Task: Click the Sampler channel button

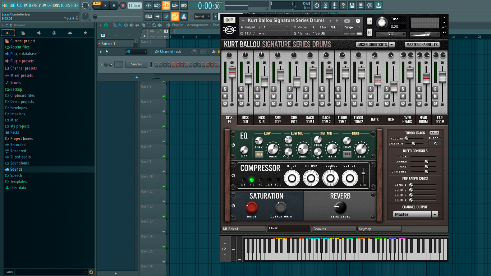Action: (x=136, y=64)
